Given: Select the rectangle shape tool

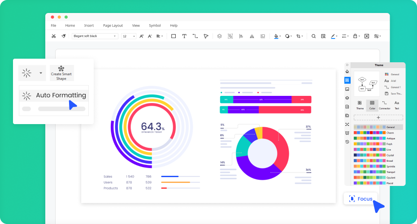Looking at the screenshot, I should tap(174, 36).
